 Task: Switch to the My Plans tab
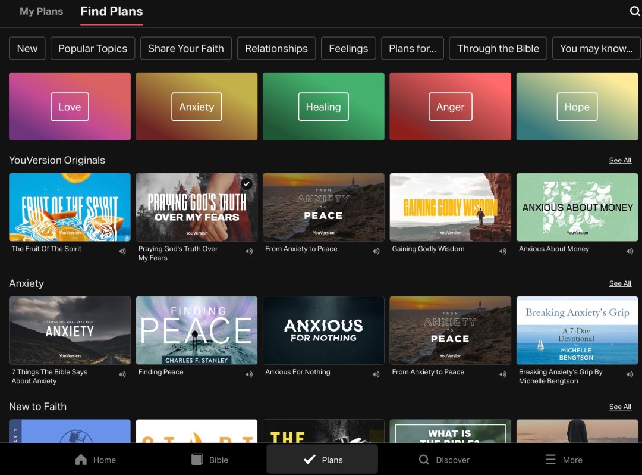41,11
